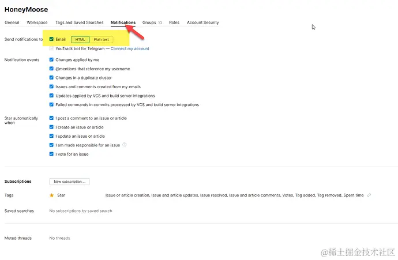Click the Saved searches label

pos(19,211)
